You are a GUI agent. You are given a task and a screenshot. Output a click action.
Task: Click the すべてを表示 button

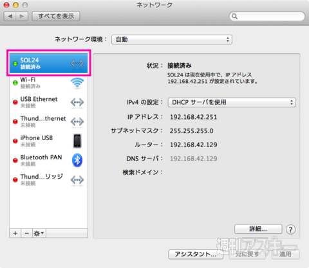click(x=56, y=16)
